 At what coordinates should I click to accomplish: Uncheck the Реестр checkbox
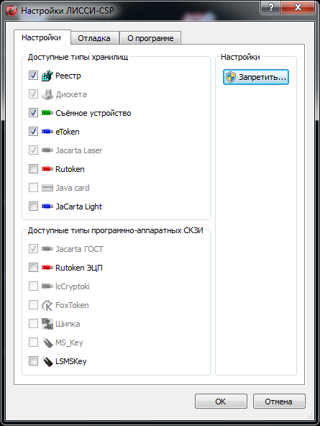[x=33, y=76]
